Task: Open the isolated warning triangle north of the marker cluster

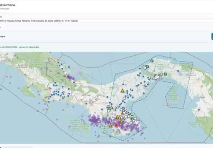Action: coord(122,91)
